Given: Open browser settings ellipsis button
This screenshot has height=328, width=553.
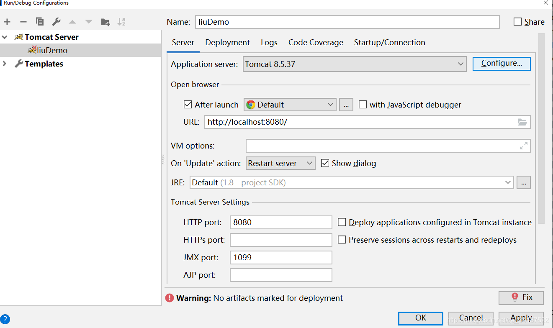Looking at the screenshot, I should click(x=346, y=105).
